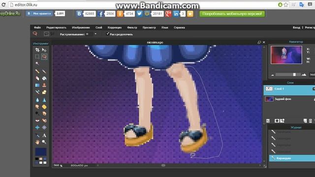The image size is (315, 177).
Task: Open the Справка menu
Action: 179,28
